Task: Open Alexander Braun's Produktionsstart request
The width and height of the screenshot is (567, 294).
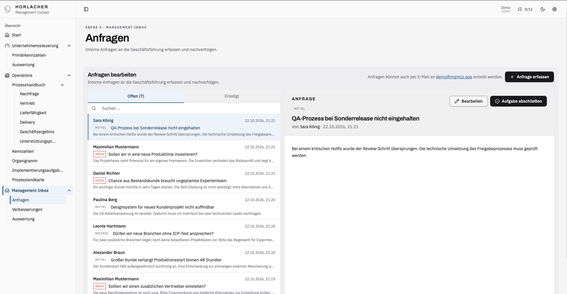Action: [184, 259]
